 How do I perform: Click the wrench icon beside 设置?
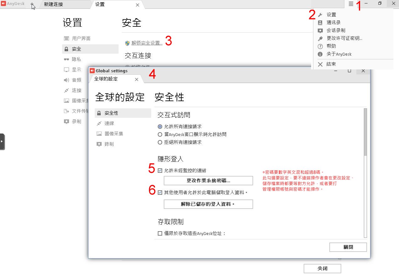tap(320, 15)
